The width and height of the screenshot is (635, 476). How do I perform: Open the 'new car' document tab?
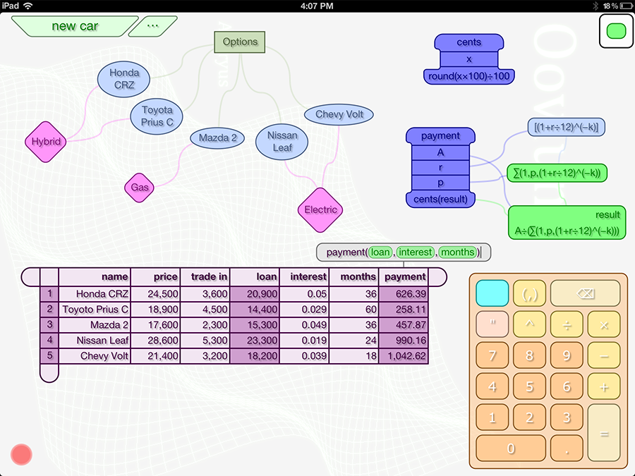click(x=75, y=26)
